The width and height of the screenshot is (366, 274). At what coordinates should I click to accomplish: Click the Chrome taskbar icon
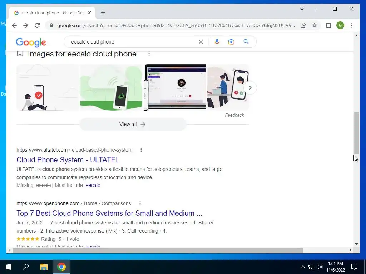61,267
